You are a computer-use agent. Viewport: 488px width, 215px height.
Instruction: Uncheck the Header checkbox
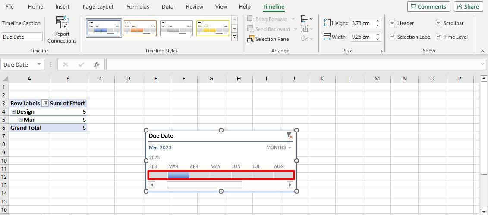(x=393, y=23)
